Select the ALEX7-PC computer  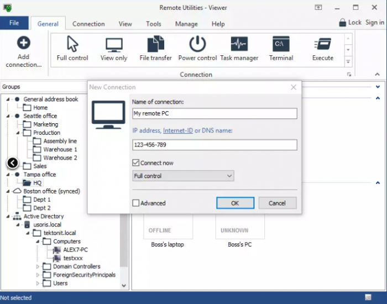tap(76, 250)
